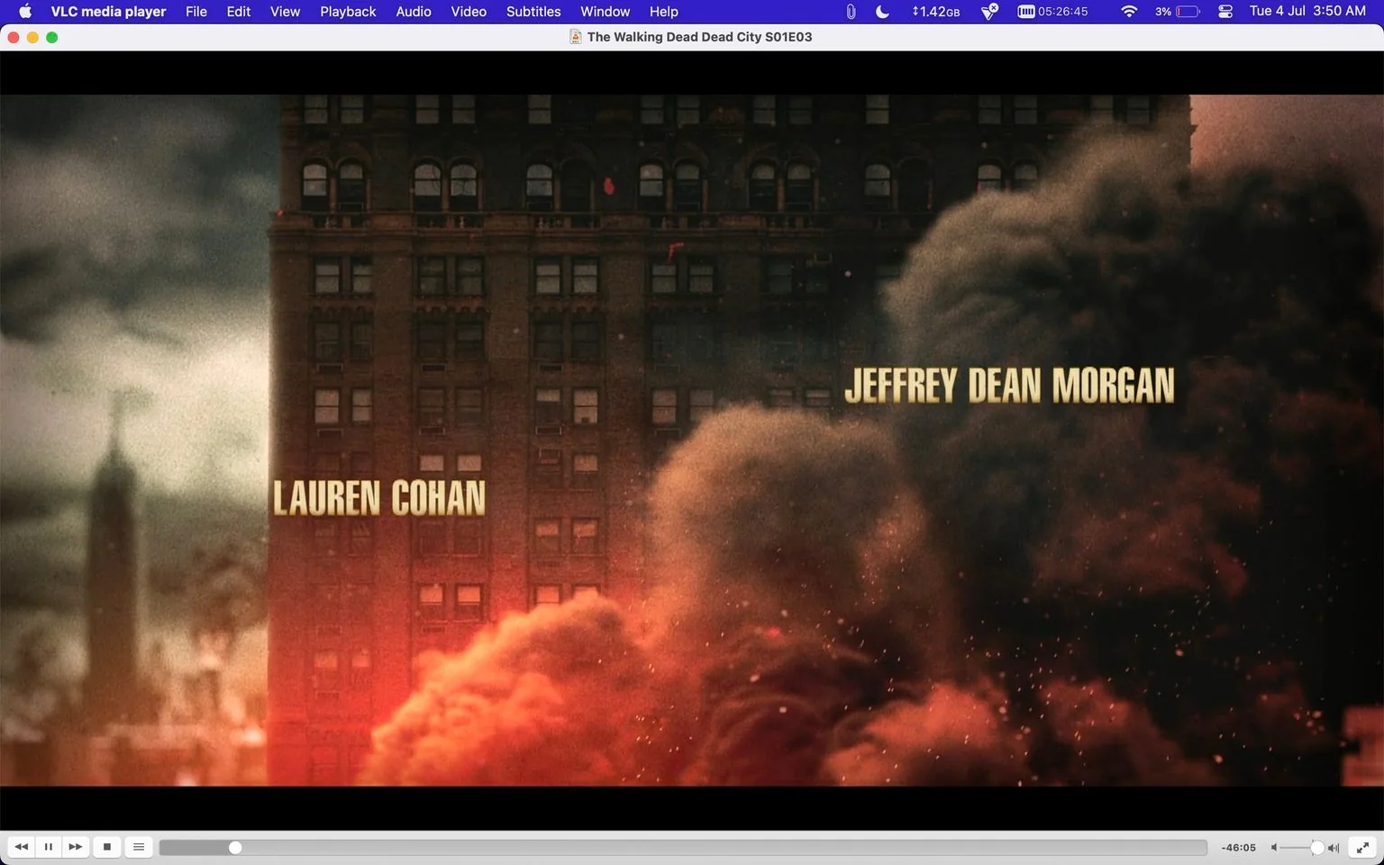This screenshot has height=865, width=1384.
Task: Set max volume via the loud speaker icon
Action: 1334,848
